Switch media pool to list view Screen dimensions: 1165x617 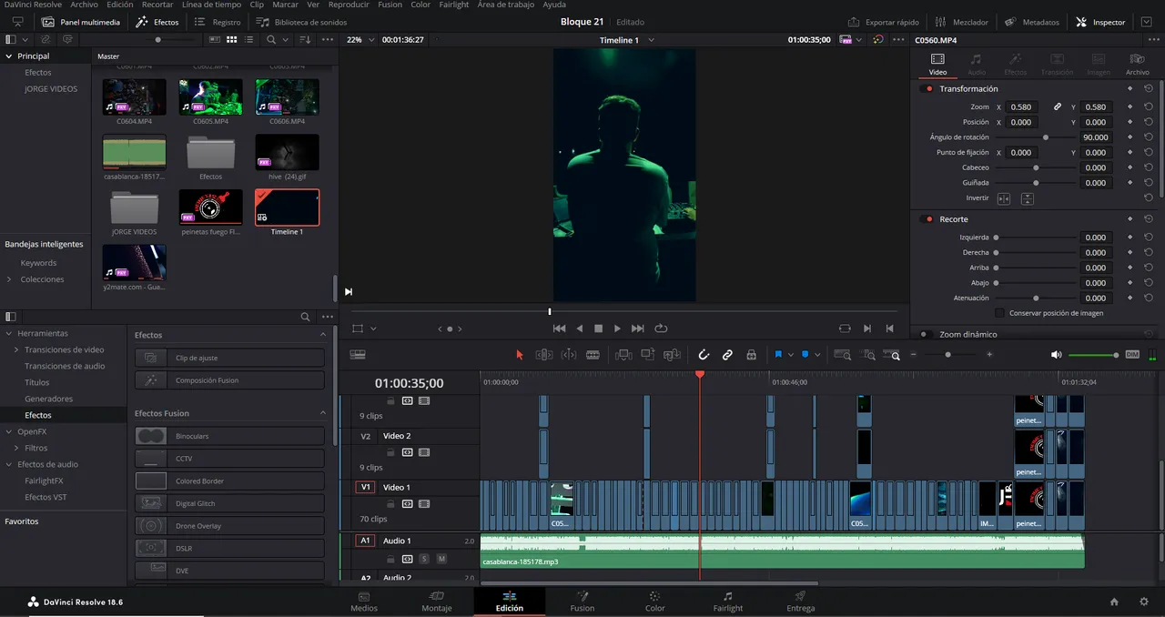(x=248, y=40)
